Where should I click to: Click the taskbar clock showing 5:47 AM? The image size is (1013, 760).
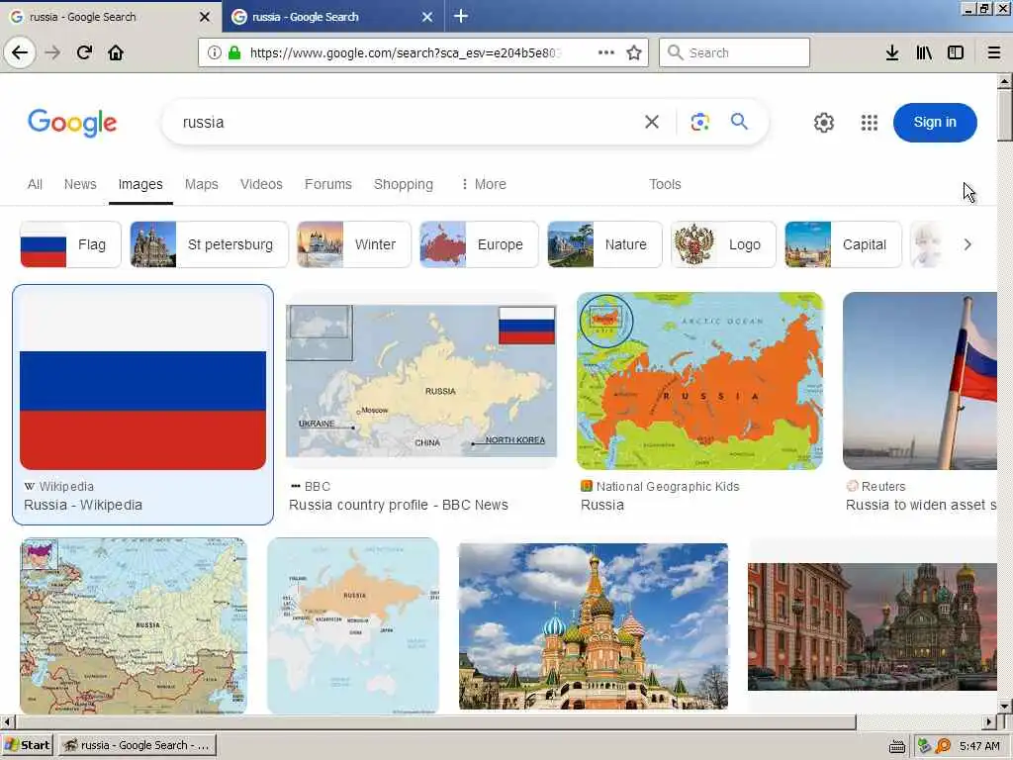click(979, 746)
